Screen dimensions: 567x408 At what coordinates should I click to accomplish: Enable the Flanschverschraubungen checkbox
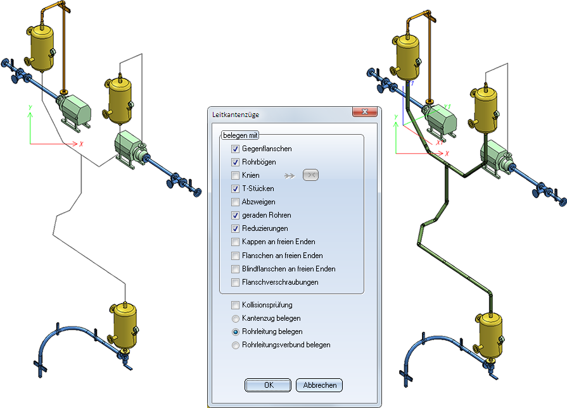click(x=236, y=282)
